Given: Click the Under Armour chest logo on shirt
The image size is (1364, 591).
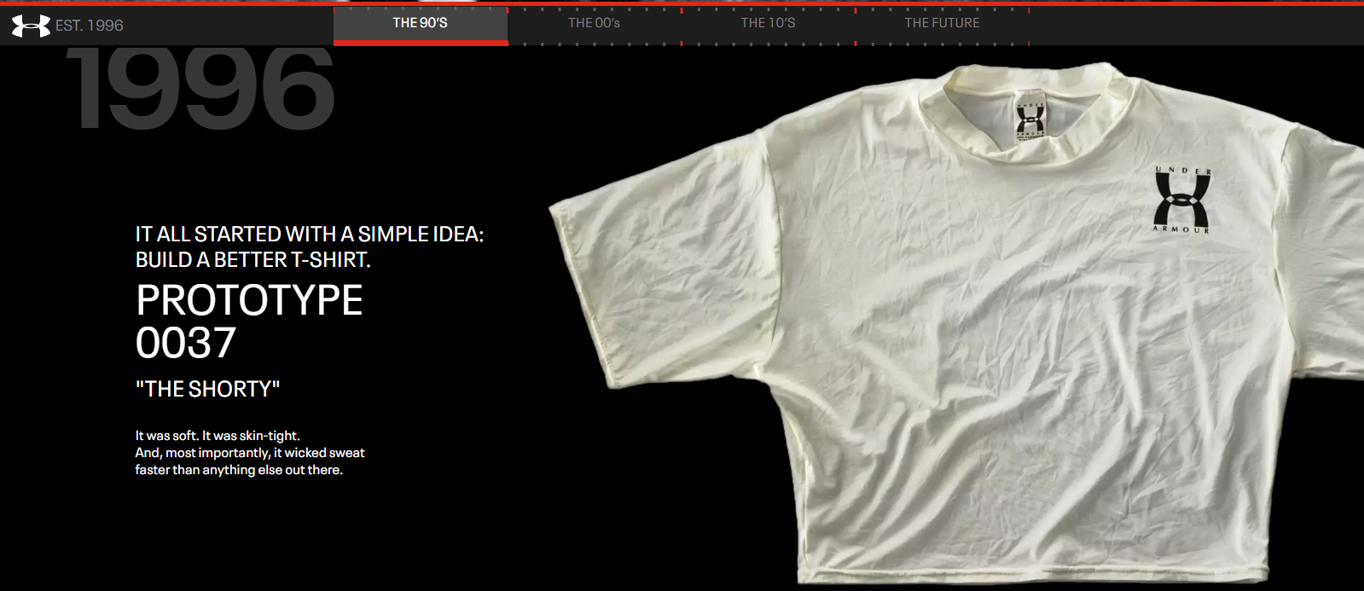Looking at the screenshot, I should 1181,200.
